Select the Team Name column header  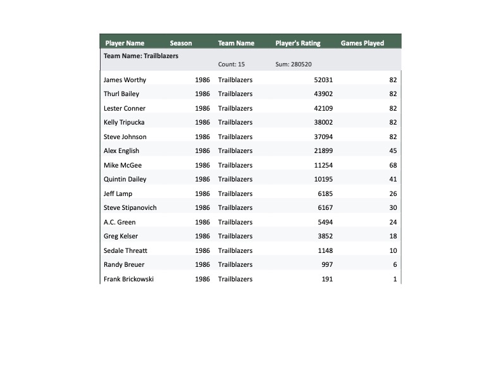point(236,44)
